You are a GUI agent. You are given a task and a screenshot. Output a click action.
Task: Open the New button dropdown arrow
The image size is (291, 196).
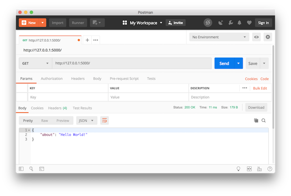(42, 23)
